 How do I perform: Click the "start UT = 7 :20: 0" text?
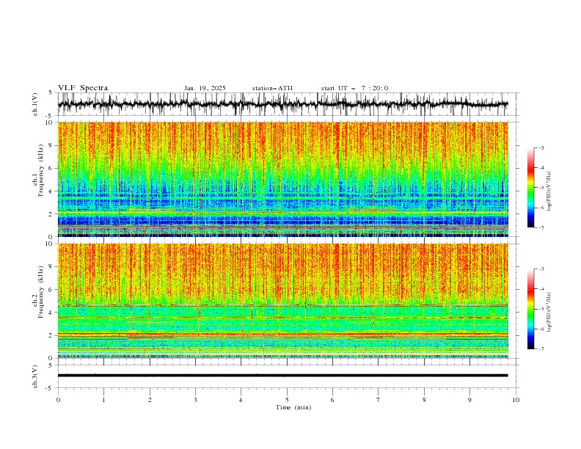click(354, 88)
